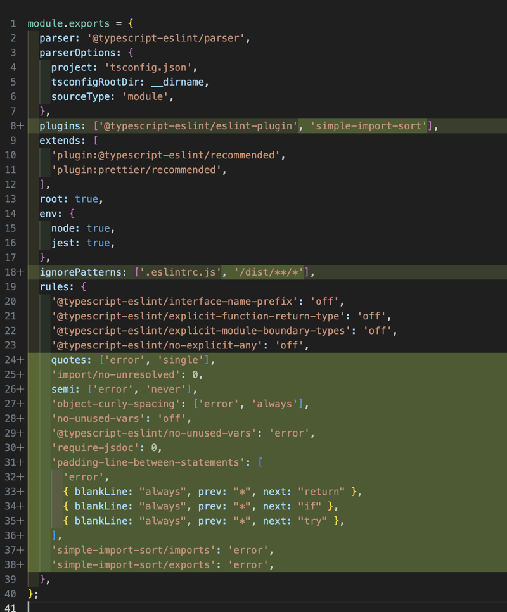
Task: Click the 'simple-import-sort' string in plugins
Action: click(x=368, y=126)
